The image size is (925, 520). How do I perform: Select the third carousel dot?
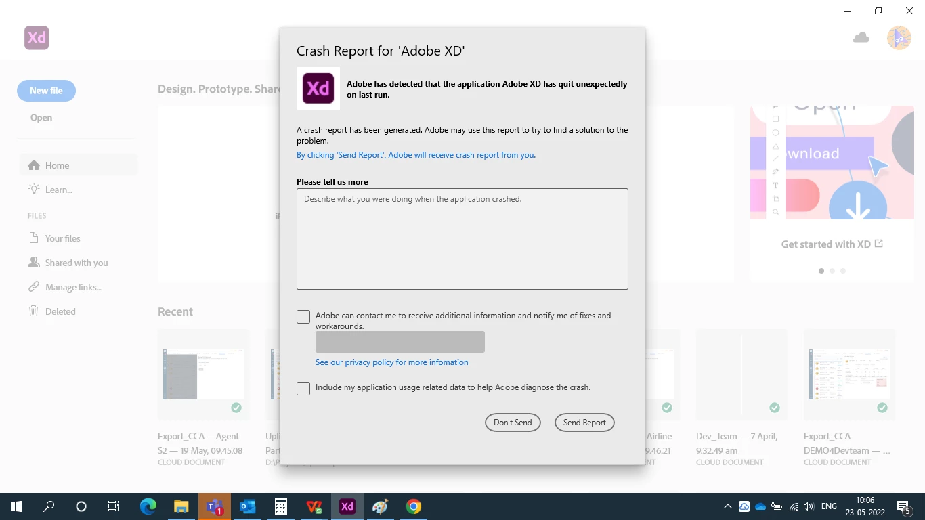843,271
